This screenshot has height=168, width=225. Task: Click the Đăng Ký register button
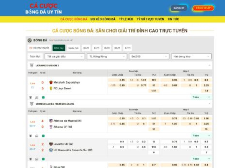tap(179, 8)
